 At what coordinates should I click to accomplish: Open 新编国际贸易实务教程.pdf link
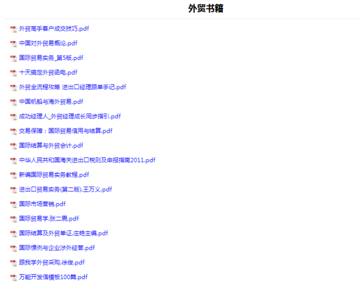54,175
